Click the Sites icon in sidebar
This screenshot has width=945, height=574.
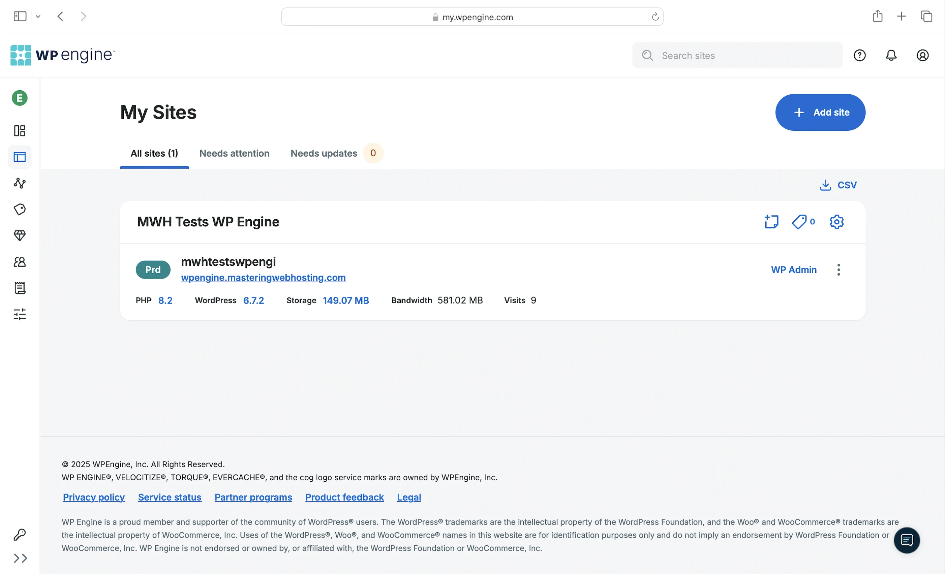click(x=20, y=157)
